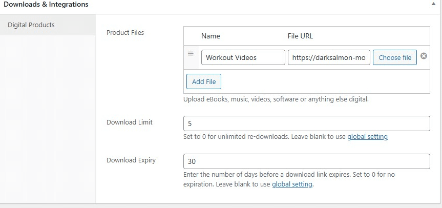Click the File URL column header
442x208 pixels.
click(x=300, y=36)
